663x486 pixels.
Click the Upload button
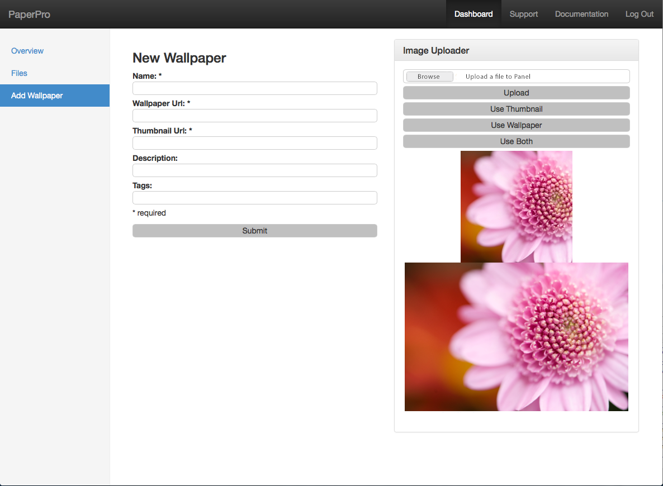(516, 93)
